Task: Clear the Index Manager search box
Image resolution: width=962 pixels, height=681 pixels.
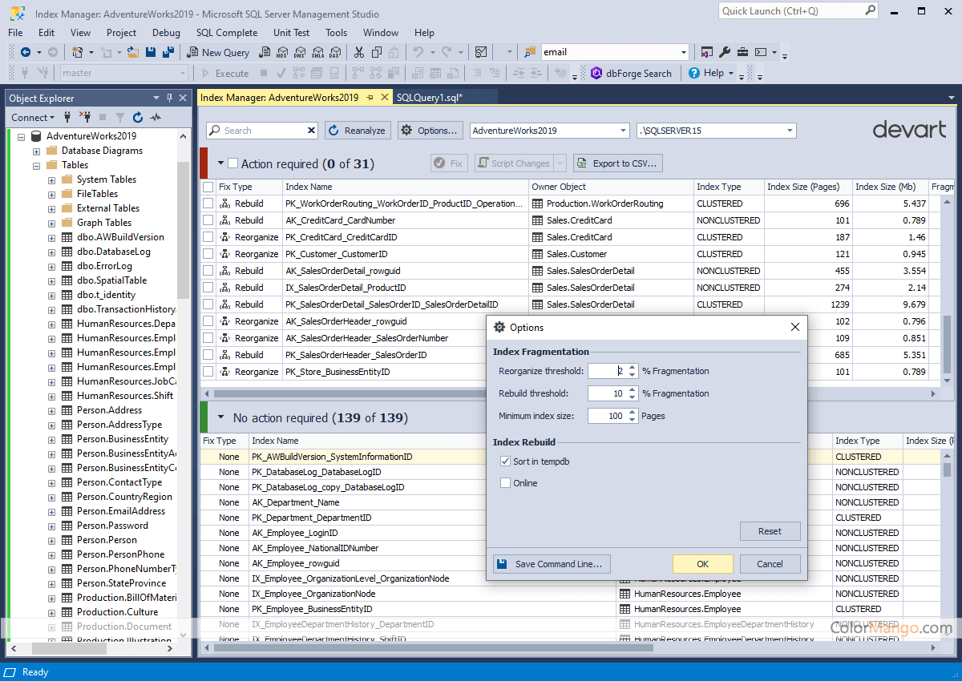Action: pos(312,131)
